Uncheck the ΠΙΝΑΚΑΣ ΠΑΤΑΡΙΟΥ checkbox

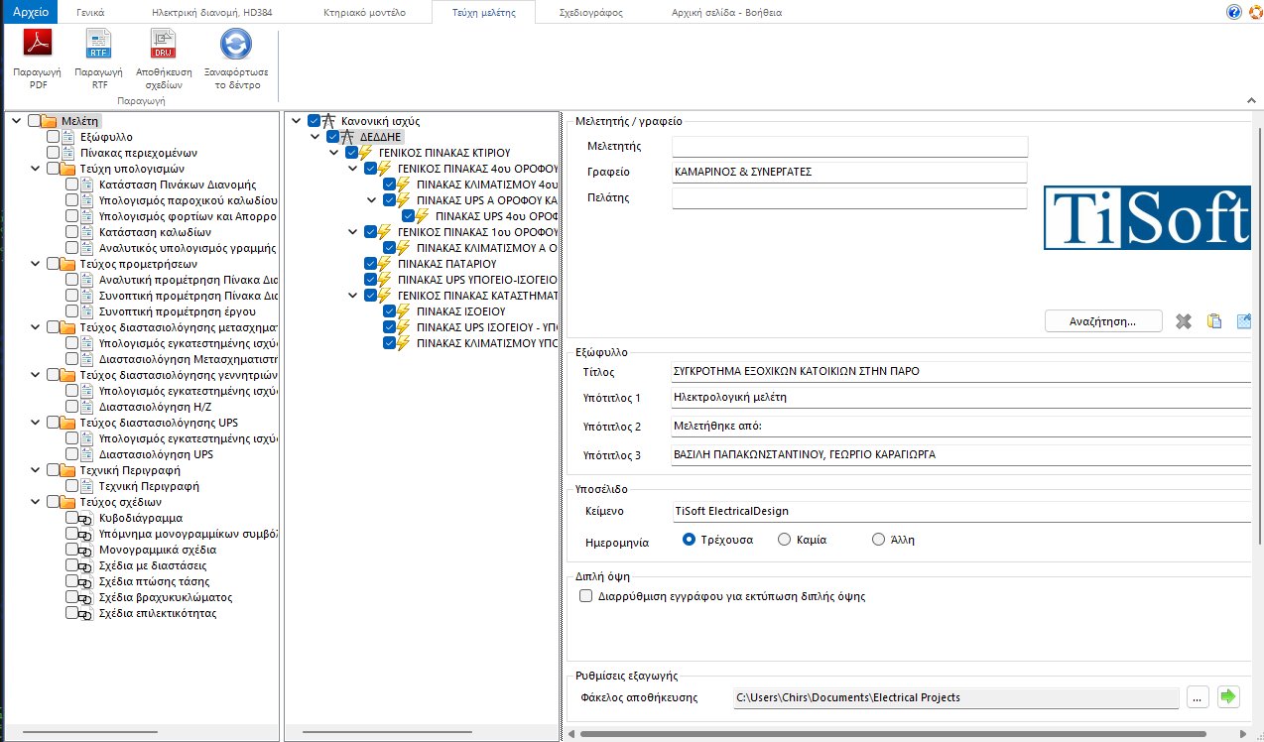(370, 264)
